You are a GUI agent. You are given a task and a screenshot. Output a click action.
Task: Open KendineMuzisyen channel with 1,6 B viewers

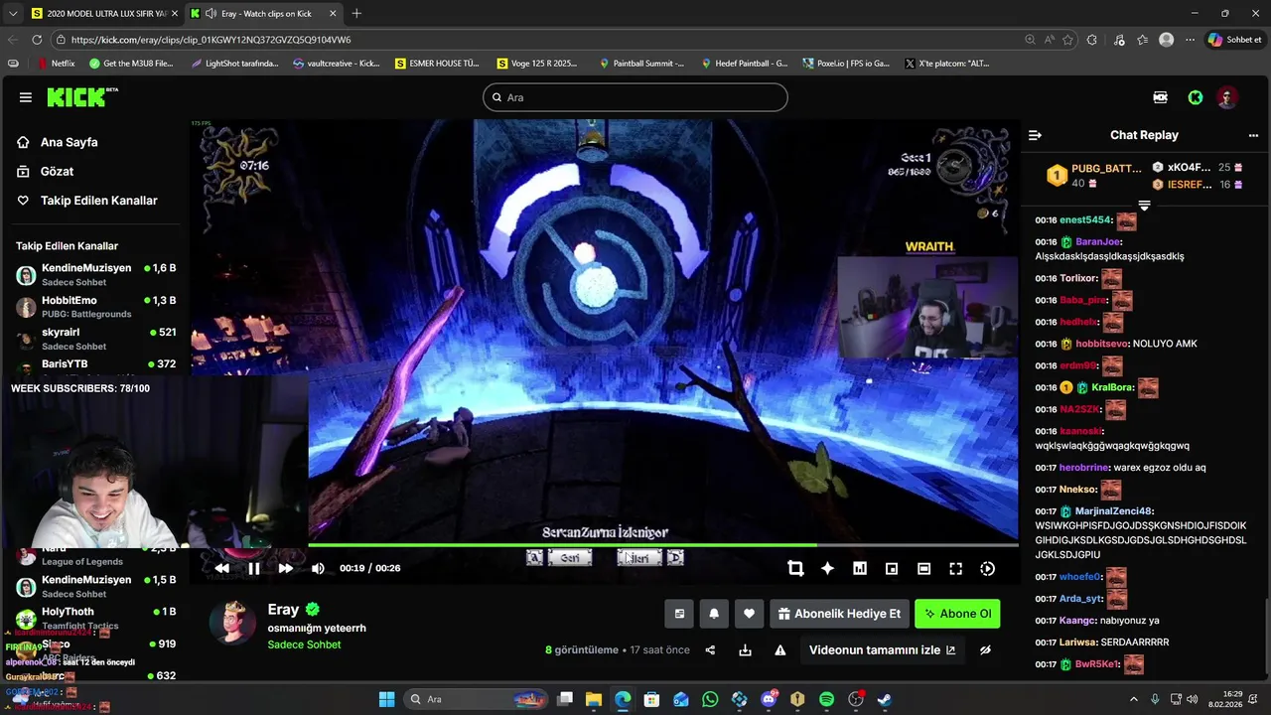coord(95,275)
